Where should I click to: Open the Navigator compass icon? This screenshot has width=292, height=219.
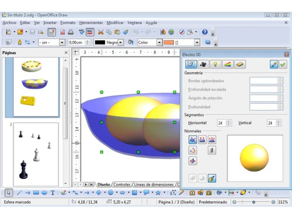(182, 32)
